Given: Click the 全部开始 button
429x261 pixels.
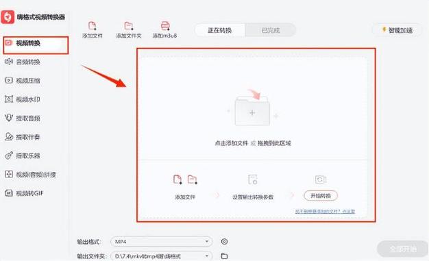Looking at the screenshot, I should pos(402,249).
